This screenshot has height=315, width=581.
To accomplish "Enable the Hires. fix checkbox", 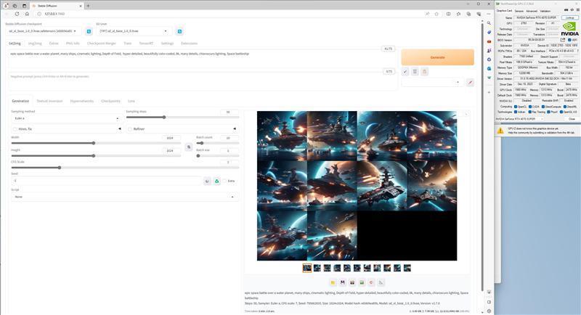I will tap(15, 129).
